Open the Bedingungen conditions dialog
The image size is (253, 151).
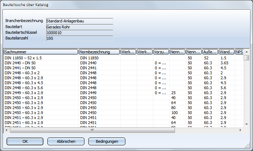click(x=107, y=141)
